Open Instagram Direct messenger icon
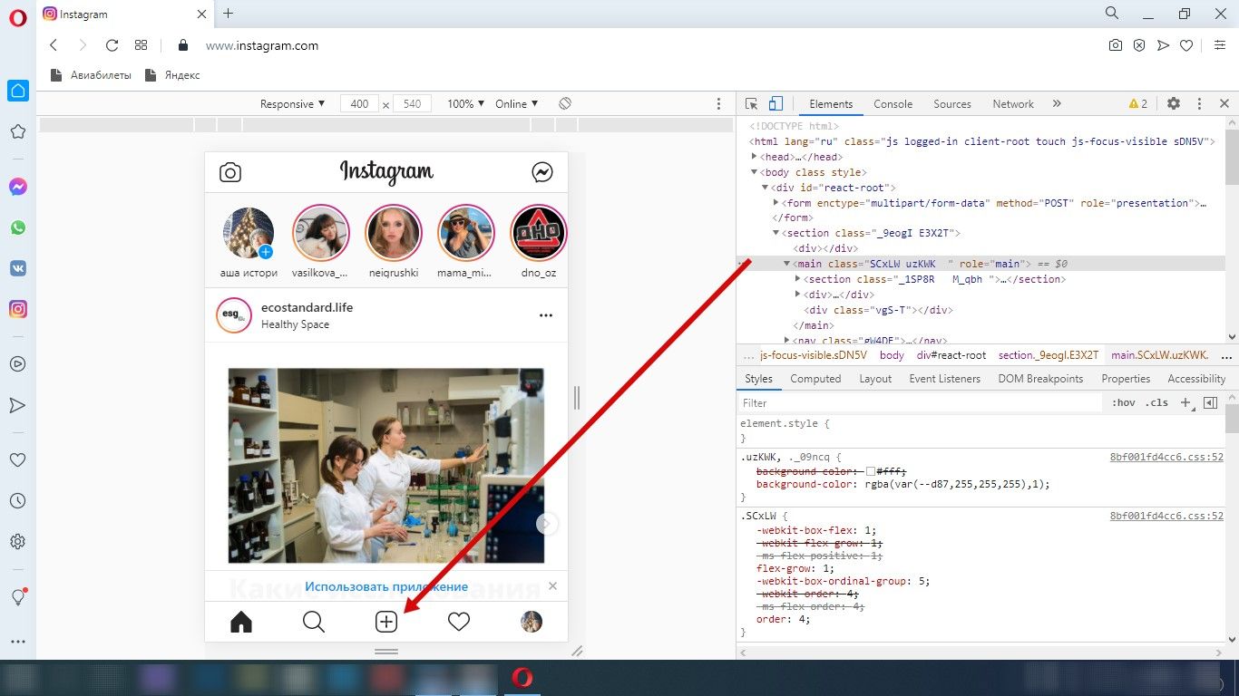The height and width of the screenshot is (696, 1239). pos(542,172)
